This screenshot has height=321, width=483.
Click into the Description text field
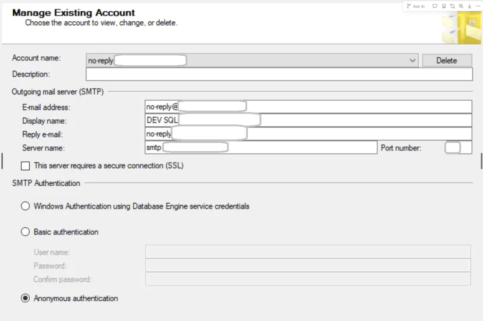click(x=279, y=74)
